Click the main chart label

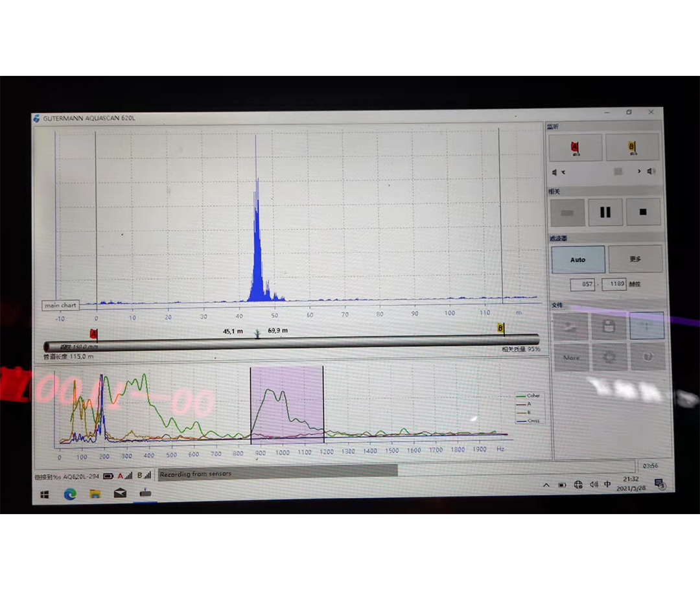[61, 305]
